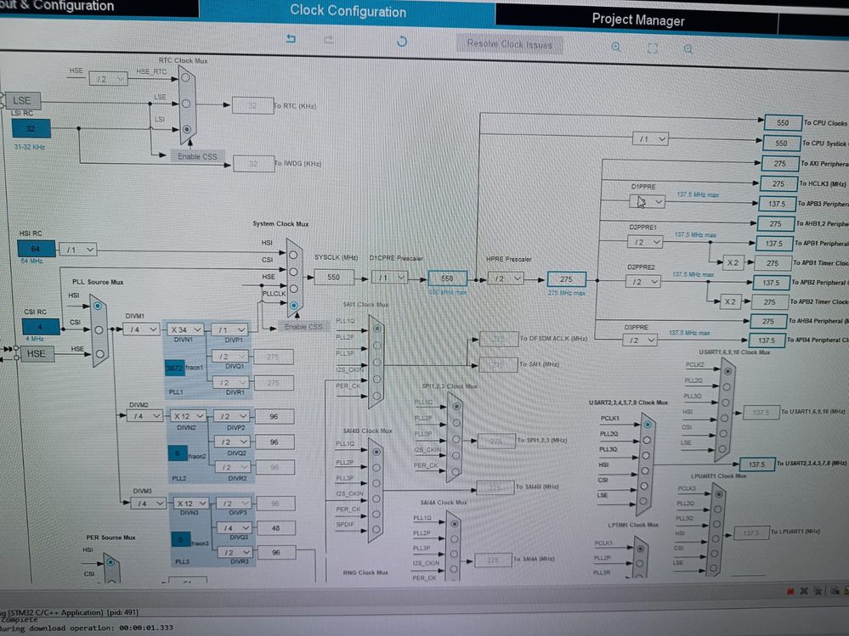
Task: Click the reset clock configuration circular arrow icon
Action: tap(402, 41)
